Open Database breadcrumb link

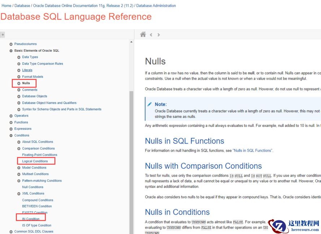tap(22, 6)
